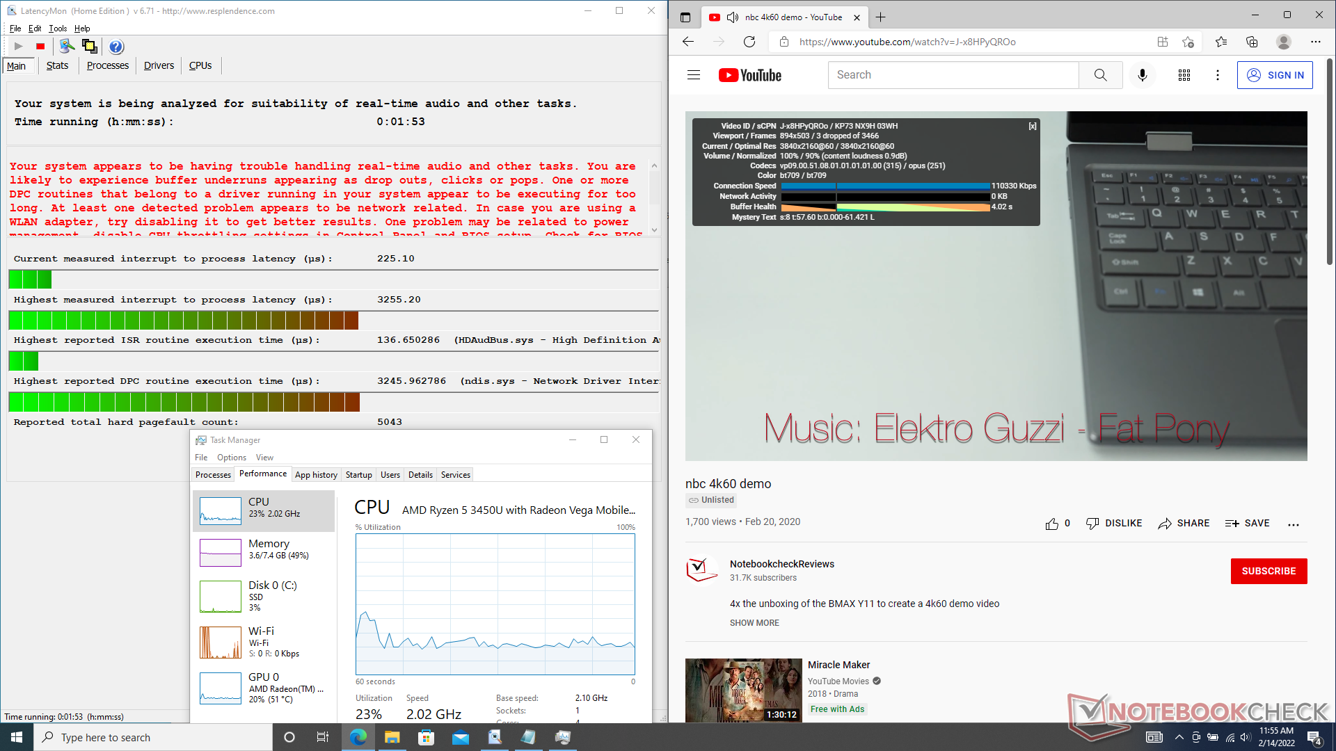The image size is (1336, 751).
Task: Switch to Task Manager Startup tab
Action: pos(359,475)
